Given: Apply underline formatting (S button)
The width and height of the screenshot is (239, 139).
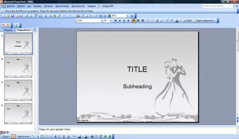Looking at the screenshot, I should [124, 21].
